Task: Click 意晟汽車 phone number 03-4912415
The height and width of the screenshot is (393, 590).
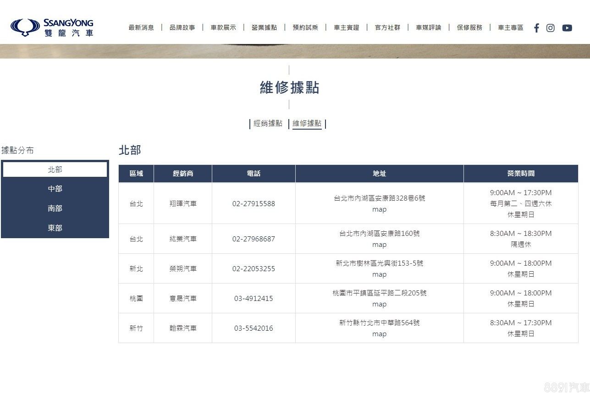Action: [x=254, y=298]
